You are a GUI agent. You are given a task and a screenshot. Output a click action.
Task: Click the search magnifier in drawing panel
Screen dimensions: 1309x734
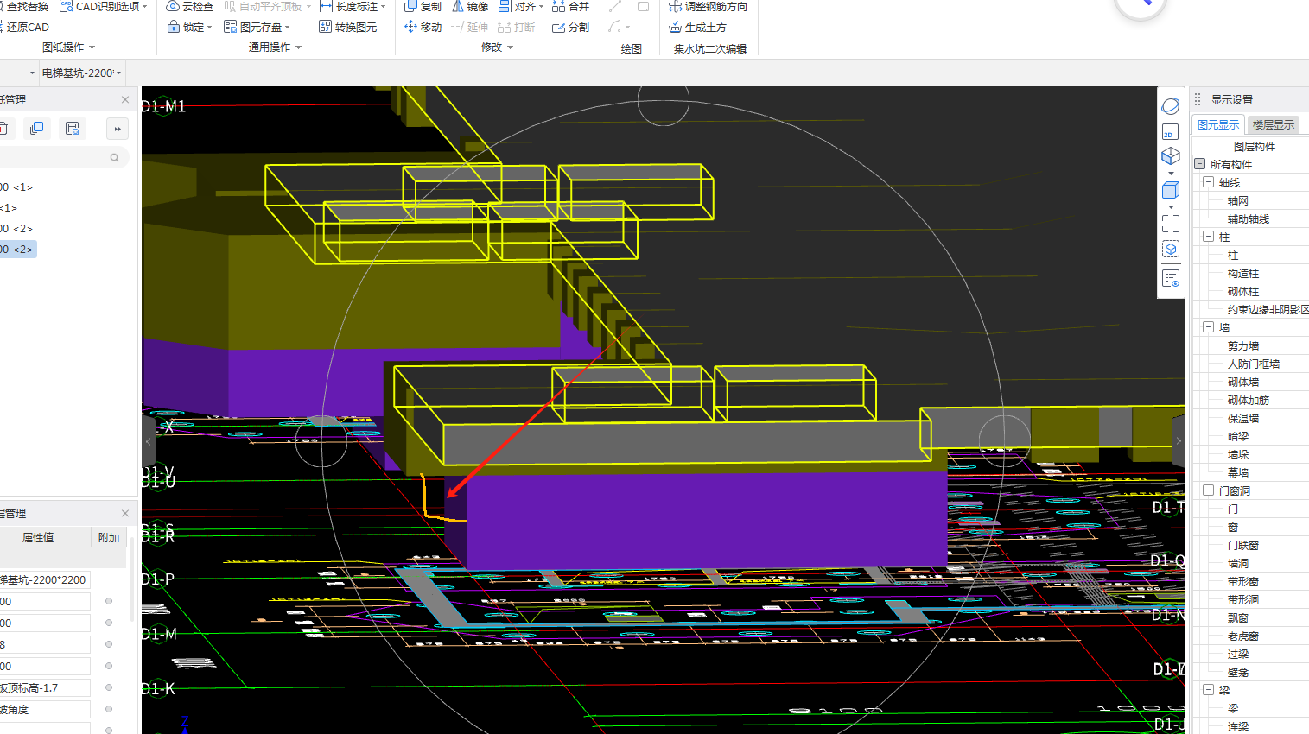[114, 158]
